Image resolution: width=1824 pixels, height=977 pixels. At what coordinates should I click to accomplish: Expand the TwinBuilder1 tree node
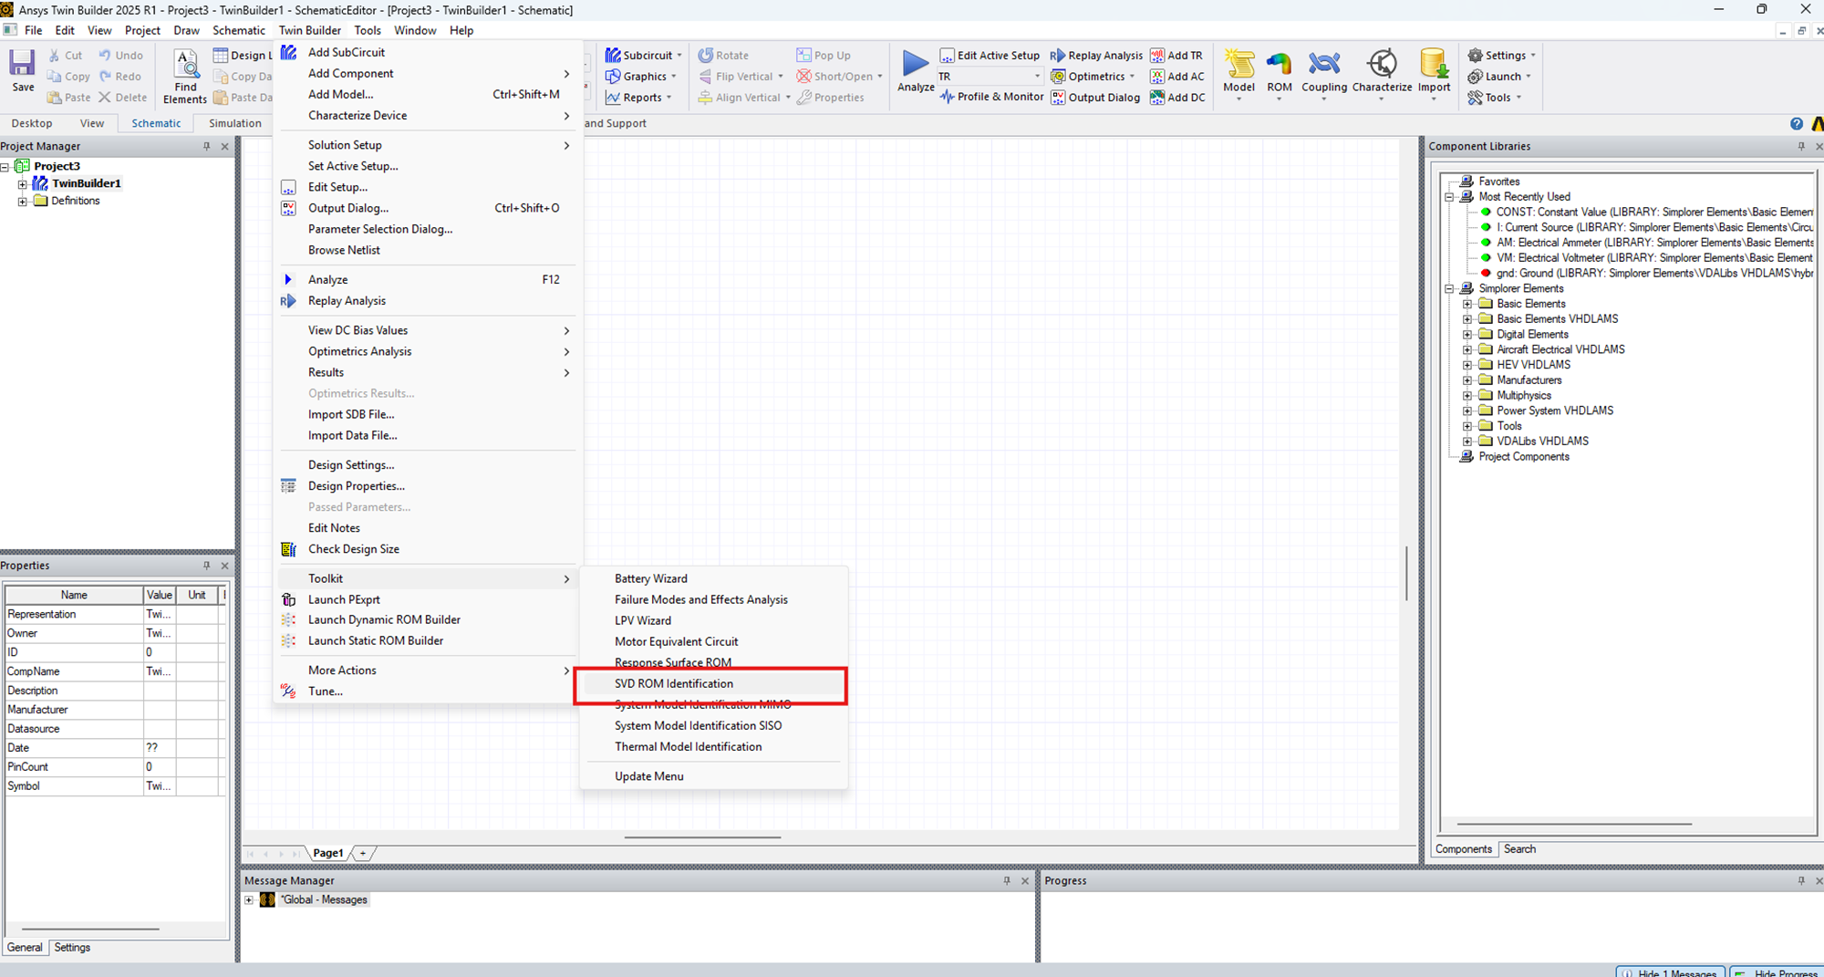point(22,184)
